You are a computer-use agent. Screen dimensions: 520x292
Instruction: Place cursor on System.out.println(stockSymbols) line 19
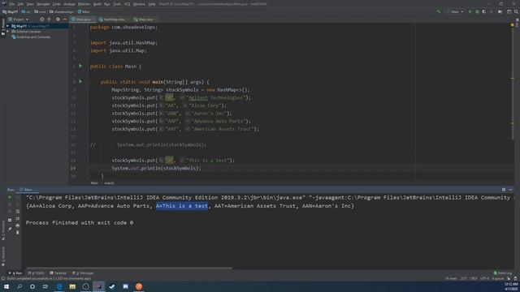click(156, 168)
